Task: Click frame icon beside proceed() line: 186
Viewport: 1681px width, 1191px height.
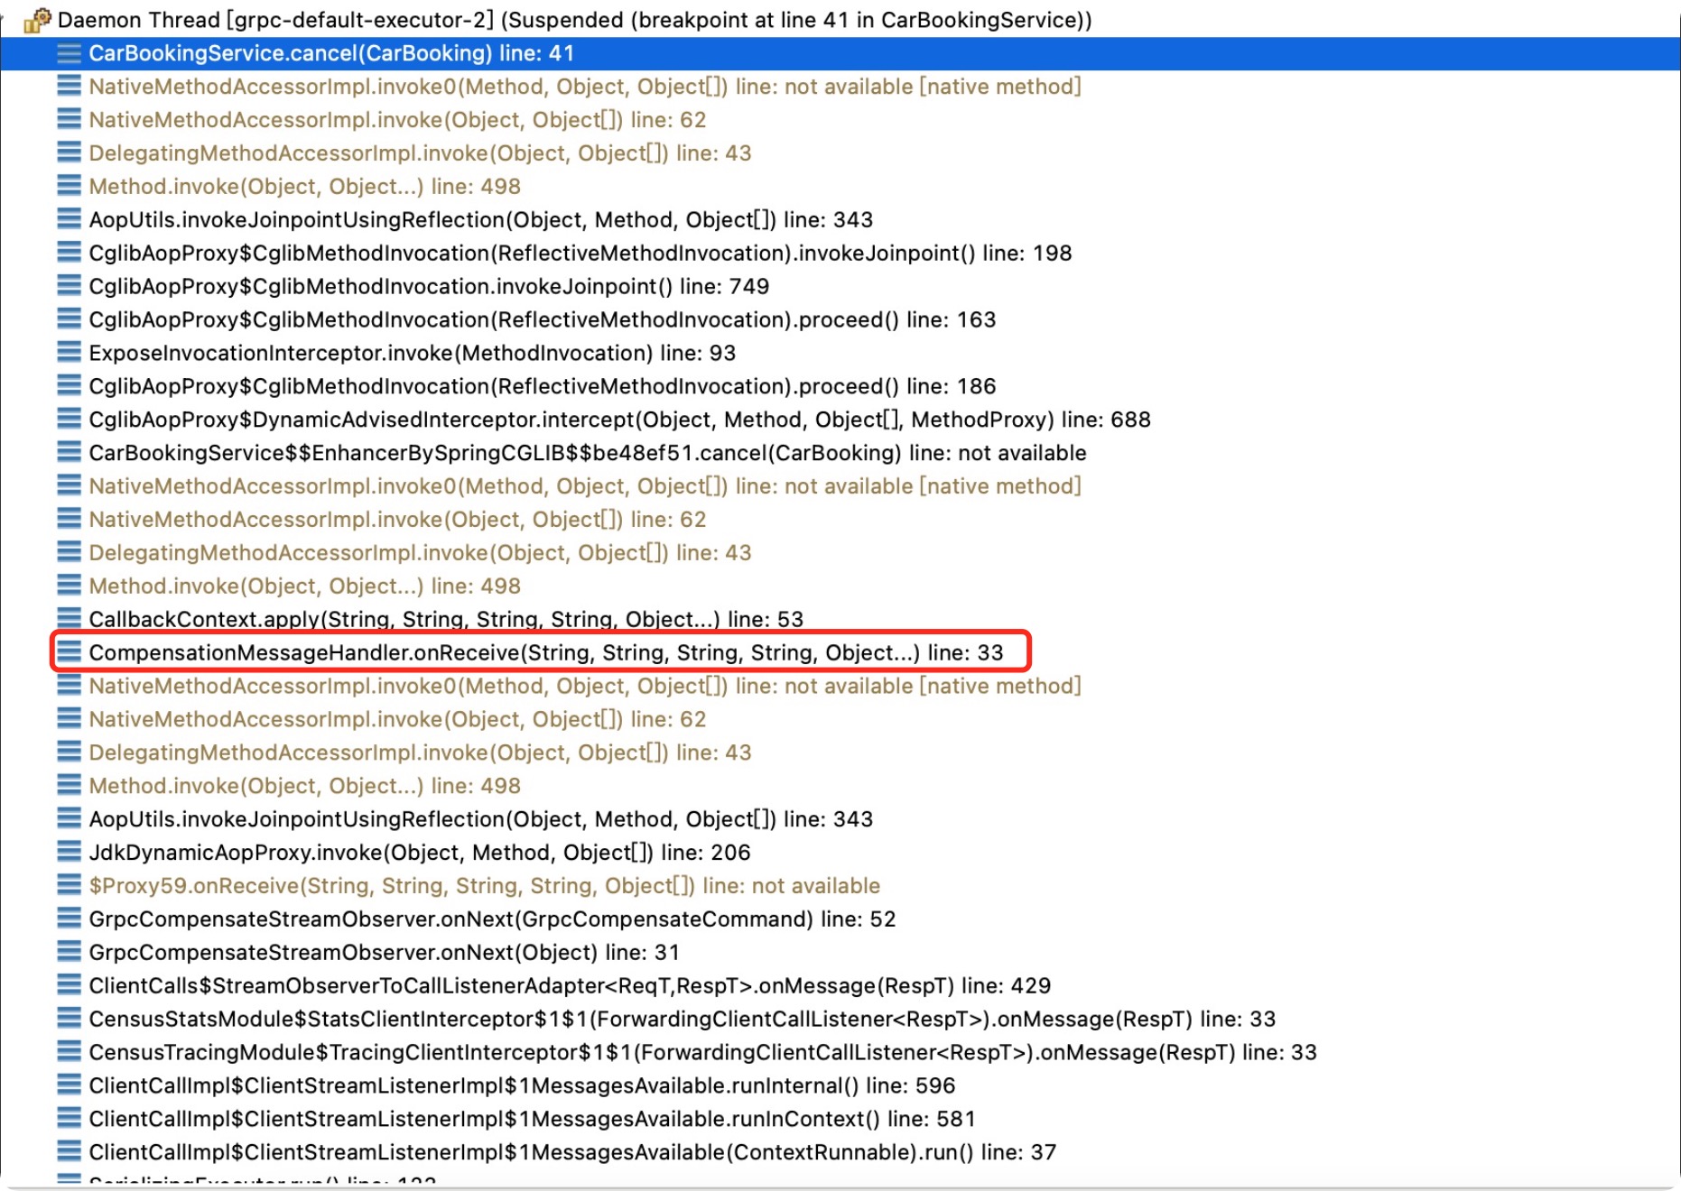Action: (69, 386)
